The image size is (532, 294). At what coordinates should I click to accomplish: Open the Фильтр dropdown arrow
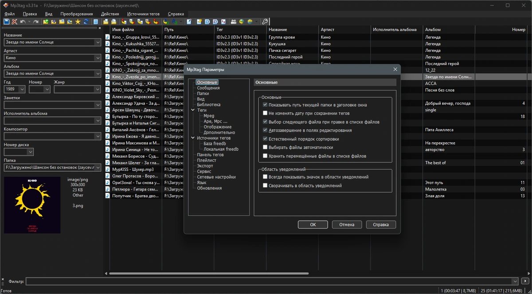pos(514,281)
